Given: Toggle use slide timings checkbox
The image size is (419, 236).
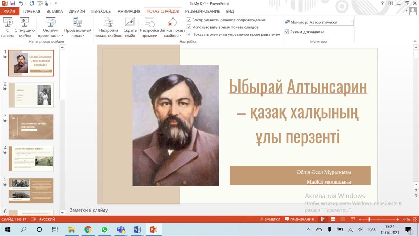Looking at the screenshot, I should click(x=189, y=27).
